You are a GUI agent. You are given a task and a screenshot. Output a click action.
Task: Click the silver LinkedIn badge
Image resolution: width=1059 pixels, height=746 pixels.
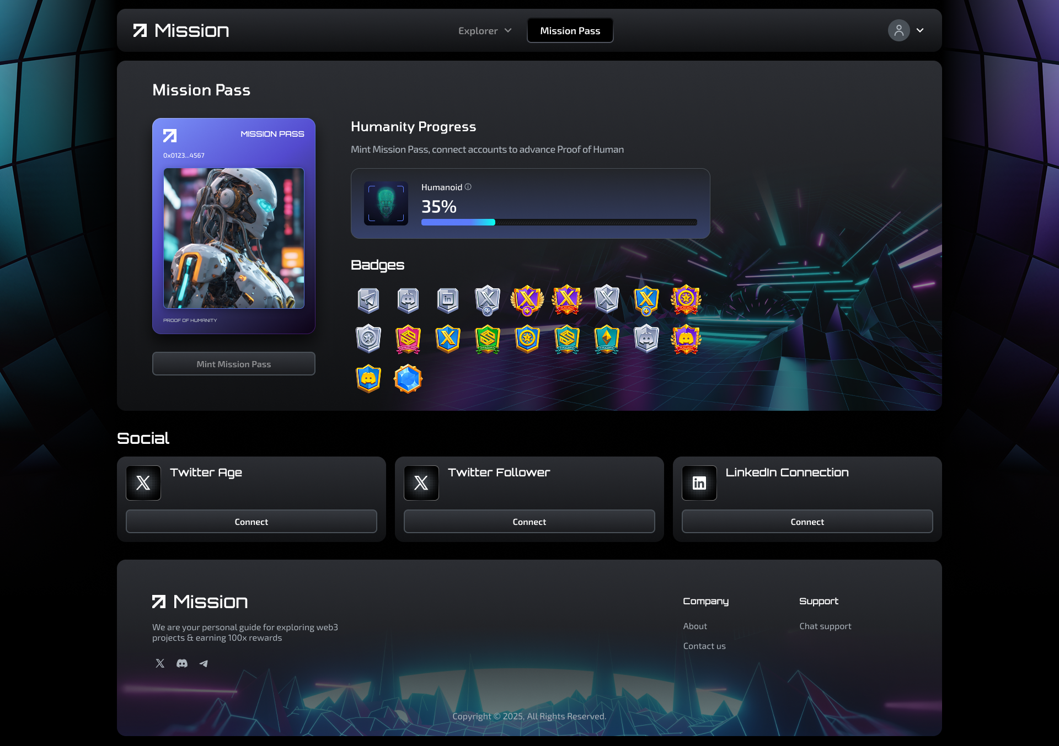(x=448, y=300)
